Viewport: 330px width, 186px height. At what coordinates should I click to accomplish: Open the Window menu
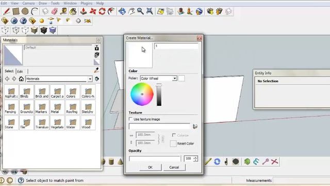pos(70,3)
